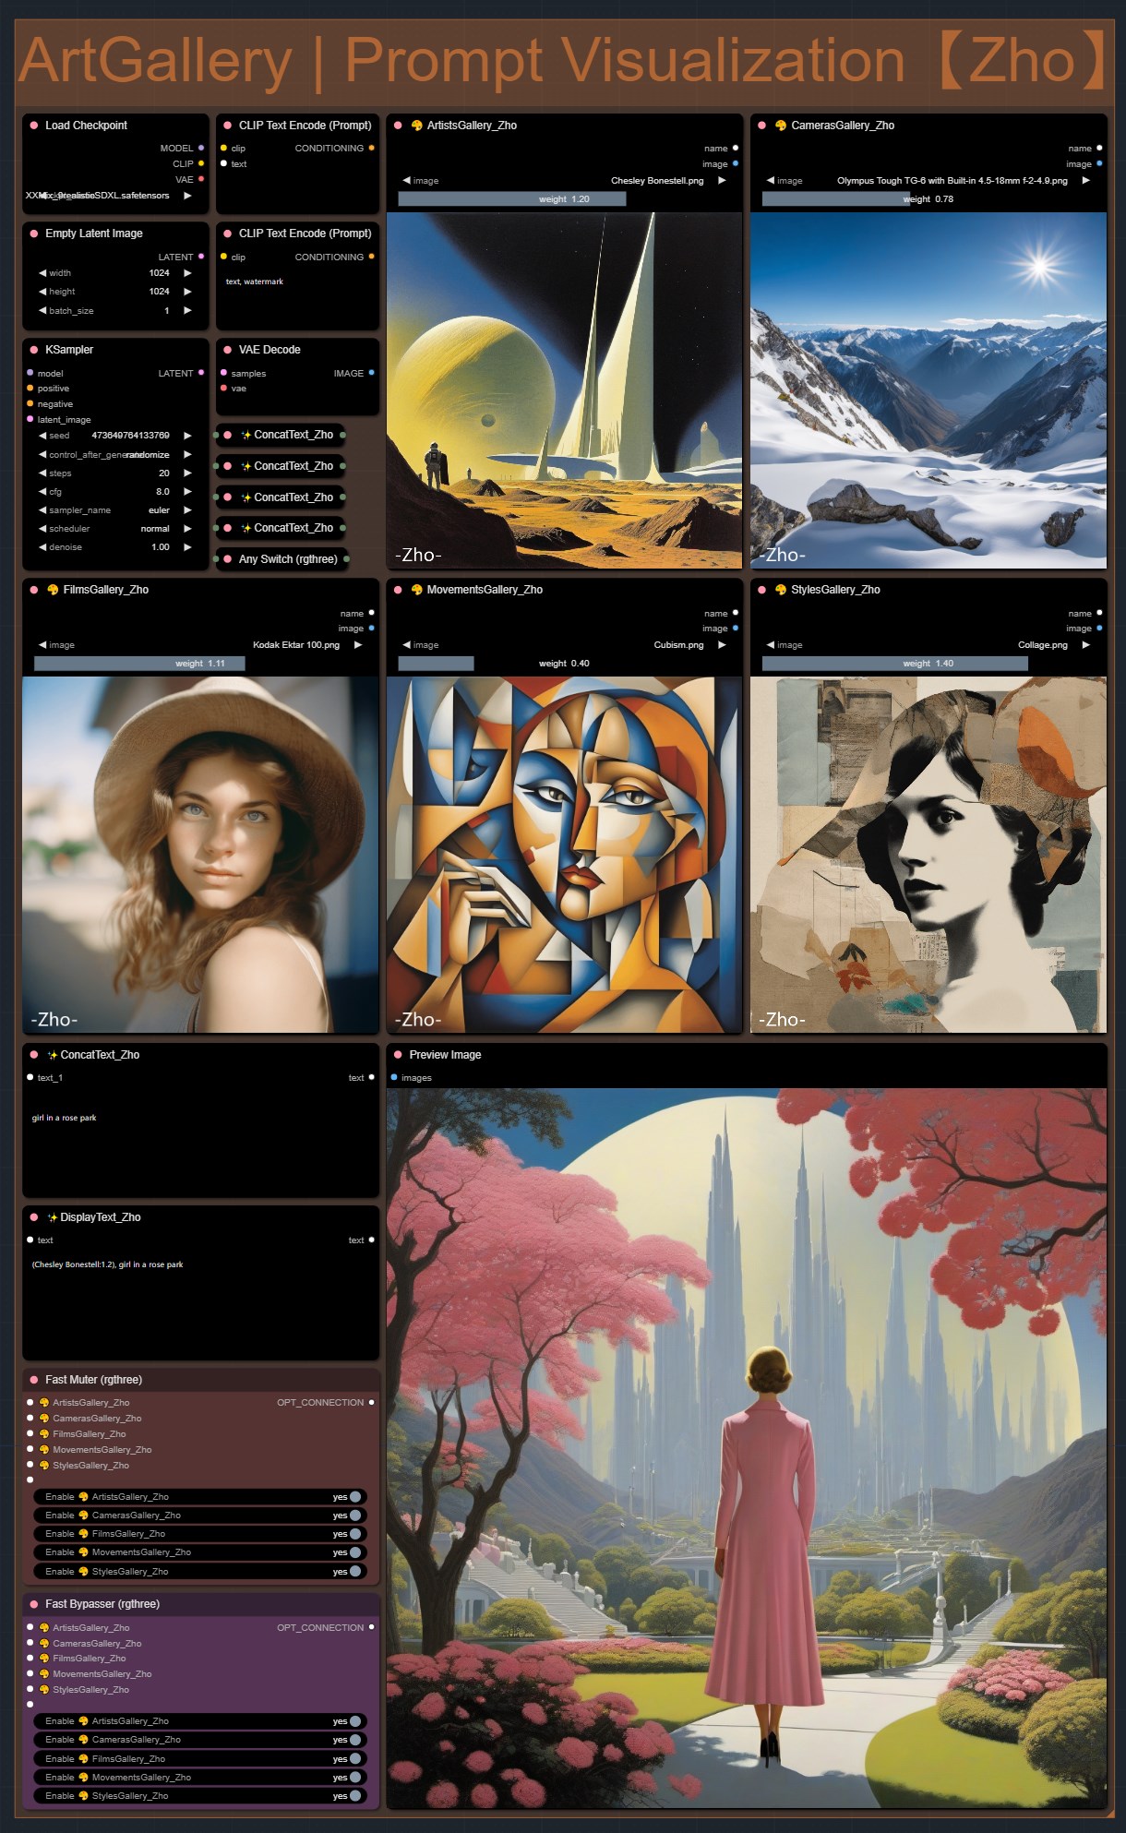Toggle Enable ArtistsGallery_Zho in Fast Bypasser

[200, 1721]
